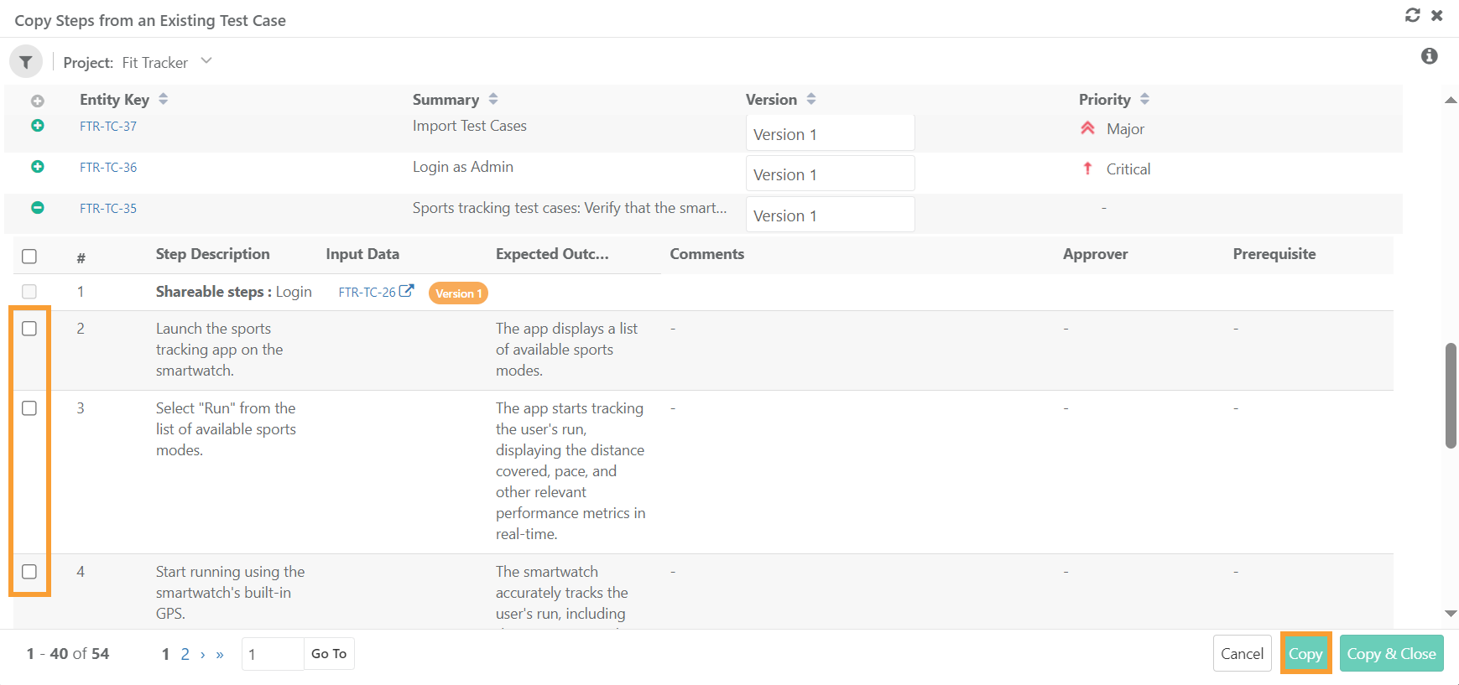Screen dimensions: 1459x685
Task: Sort by Version column
Action: coord(811,99)
